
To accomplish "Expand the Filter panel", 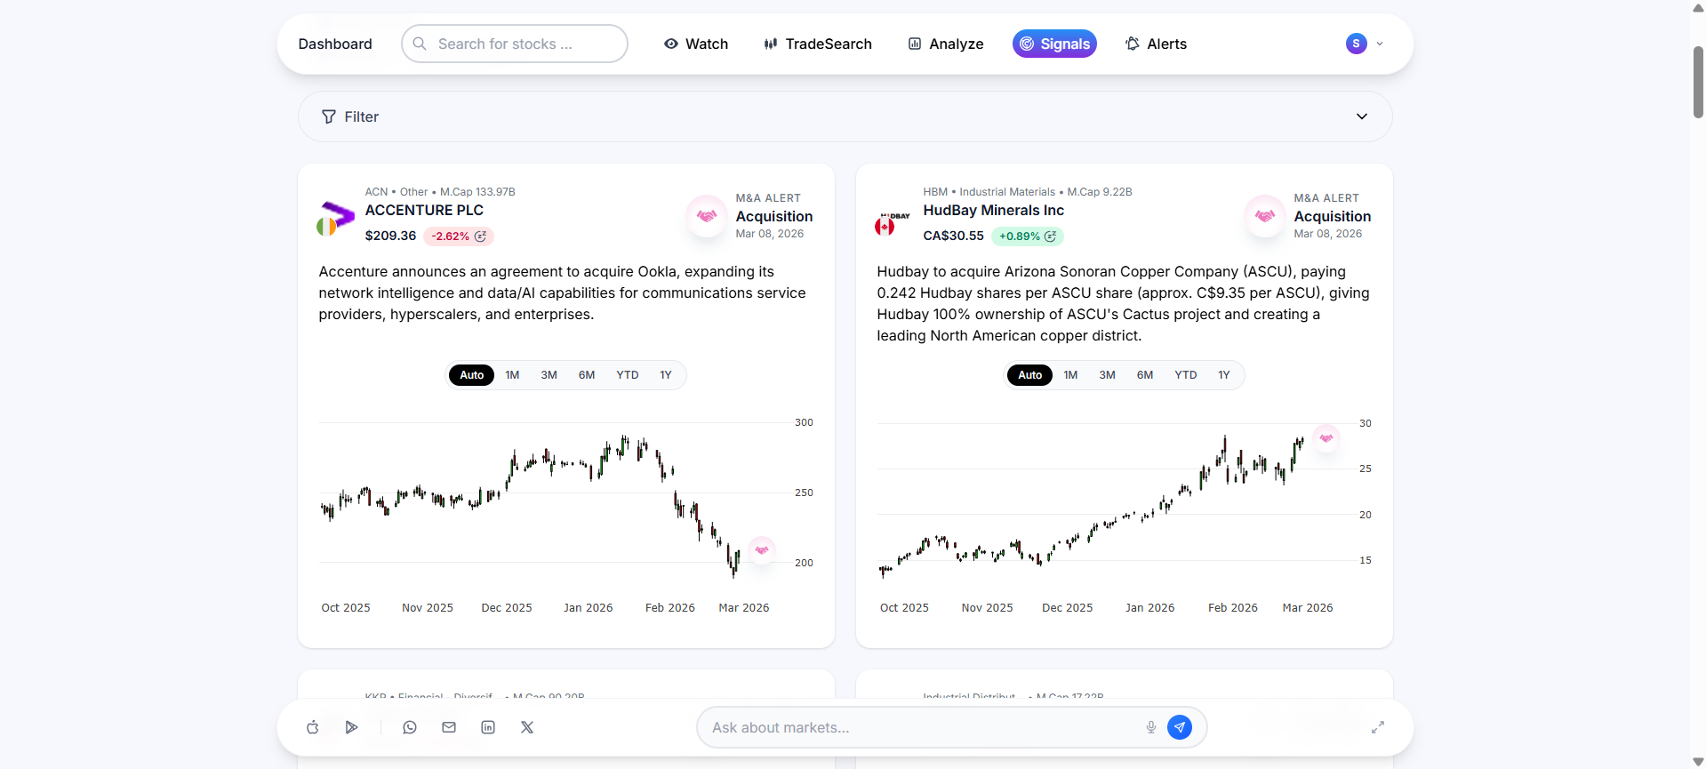I will click(1361, 116).
